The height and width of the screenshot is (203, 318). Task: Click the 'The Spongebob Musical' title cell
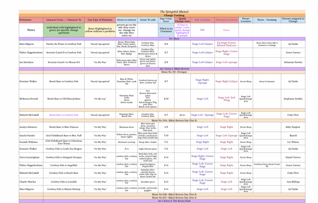coord(174,12)
